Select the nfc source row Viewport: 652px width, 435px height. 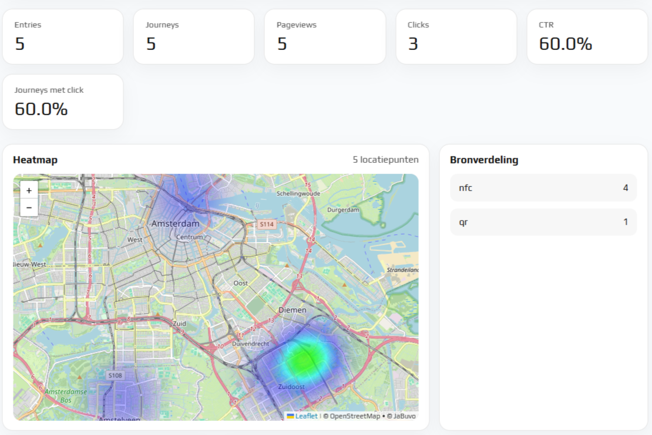[x=543, y=188]
